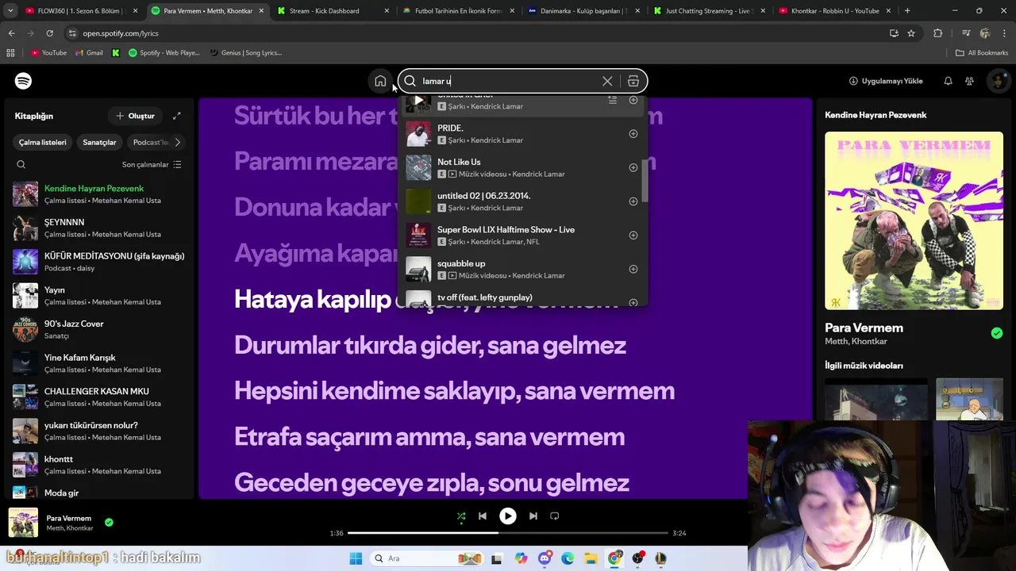Select Not Like Us search result
The width and height of the screenshot is (1016, 571).
(x=522, y=167)
